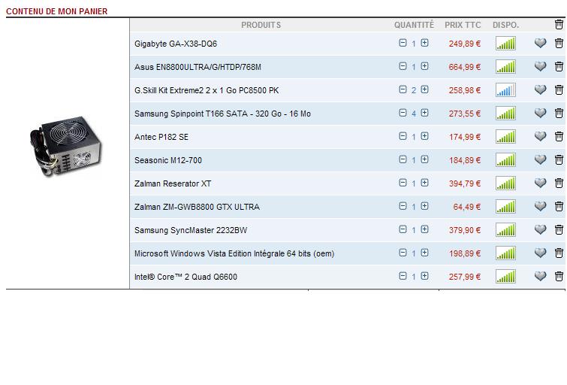Image resolution: width=567 pixels, height=385 pixels.
Task: Open Asus EN8800ULTRA/G/HTDP/768M product page
Action: click(x=198, y=67)
